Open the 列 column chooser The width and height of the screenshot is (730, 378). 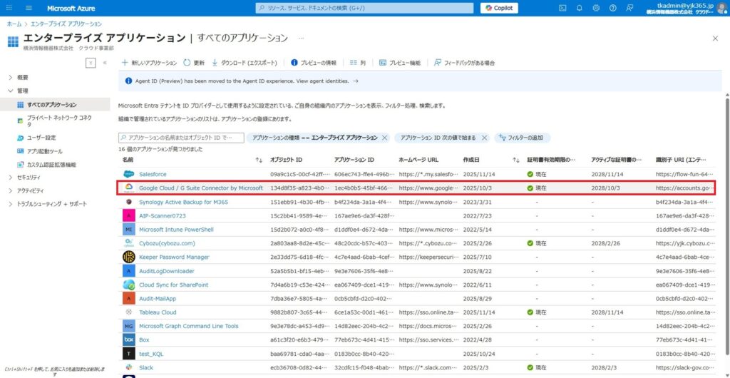(357, 63)
